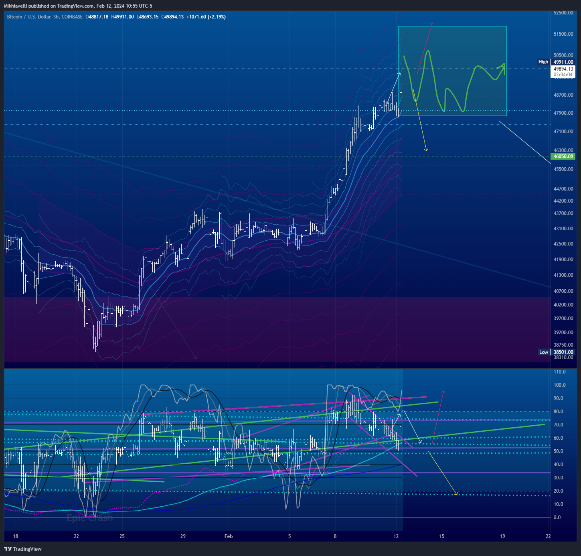Click the change value +1071.60 (+2.19%)
Image resolution: width=581 pixels, height=556 pixels.
(206, 17)
